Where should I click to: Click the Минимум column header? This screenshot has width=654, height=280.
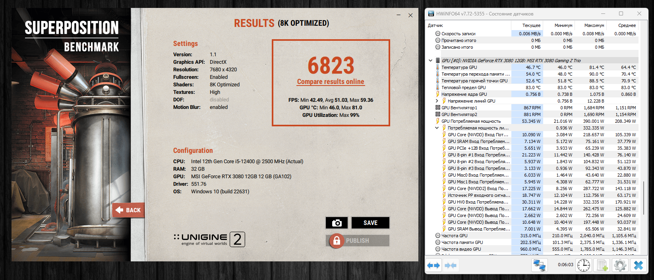pos(558,25)
